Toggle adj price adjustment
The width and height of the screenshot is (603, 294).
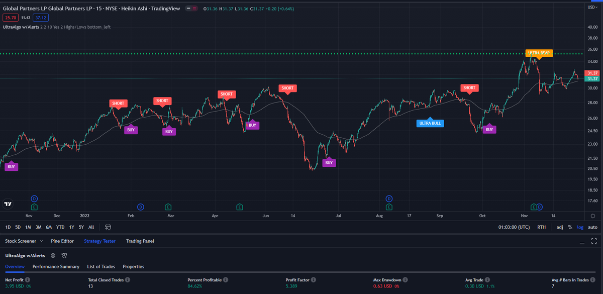[x=560, y=227]
